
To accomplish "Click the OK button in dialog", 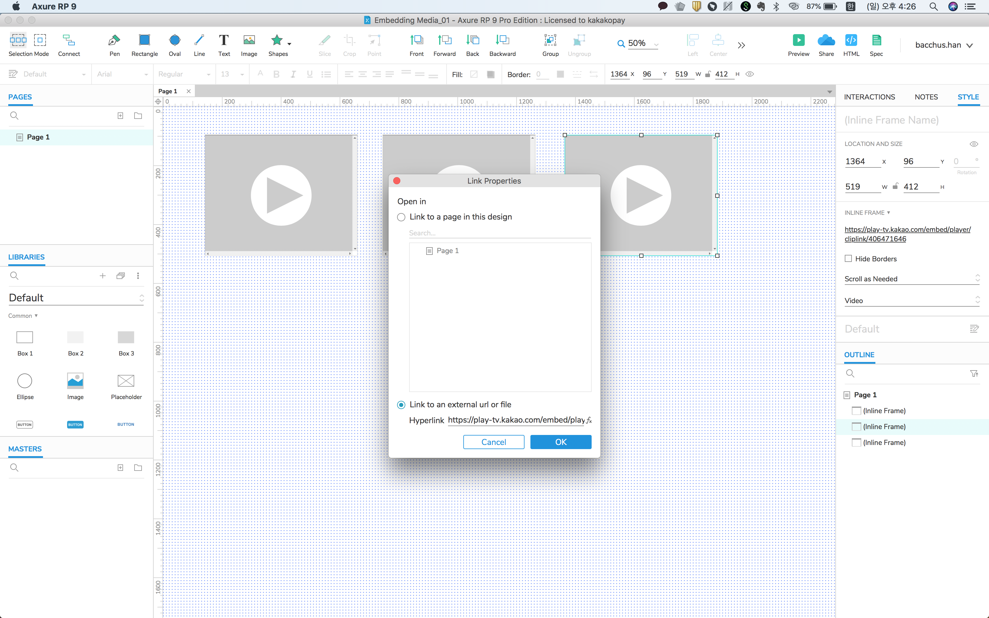I will (x=561, y=442).
